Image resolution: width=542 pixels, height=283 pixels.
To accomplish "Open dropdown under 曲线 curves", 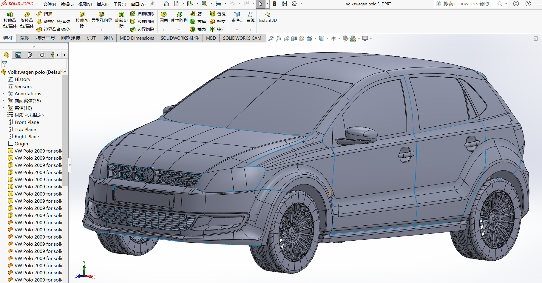I will click(250, 30).
